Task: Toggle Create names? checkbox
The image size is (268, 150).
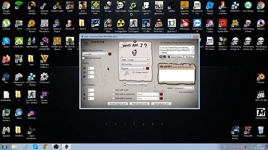Action: pyautogui.click(x=134, y=72)
